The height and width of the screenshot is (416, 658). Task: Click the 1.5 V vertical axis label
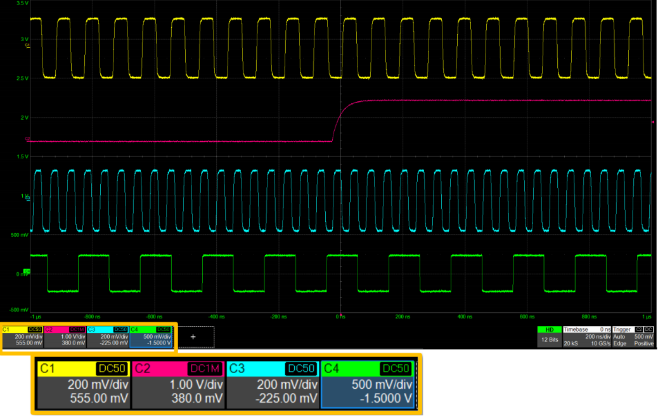point(22,156)
